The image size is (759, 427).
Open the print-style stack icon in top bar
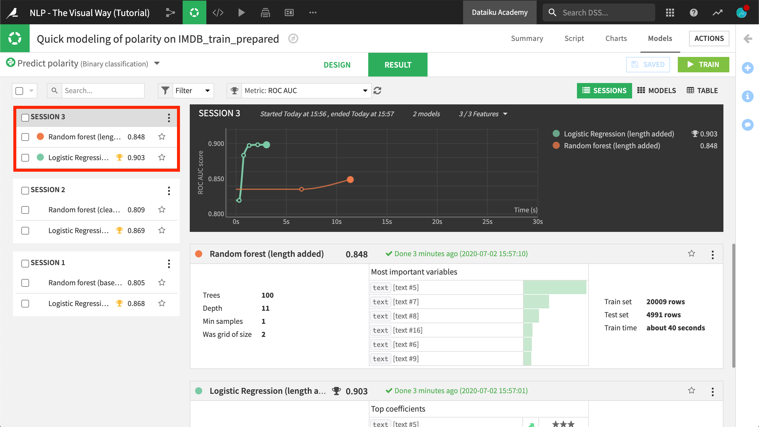[x=265, y=12]
